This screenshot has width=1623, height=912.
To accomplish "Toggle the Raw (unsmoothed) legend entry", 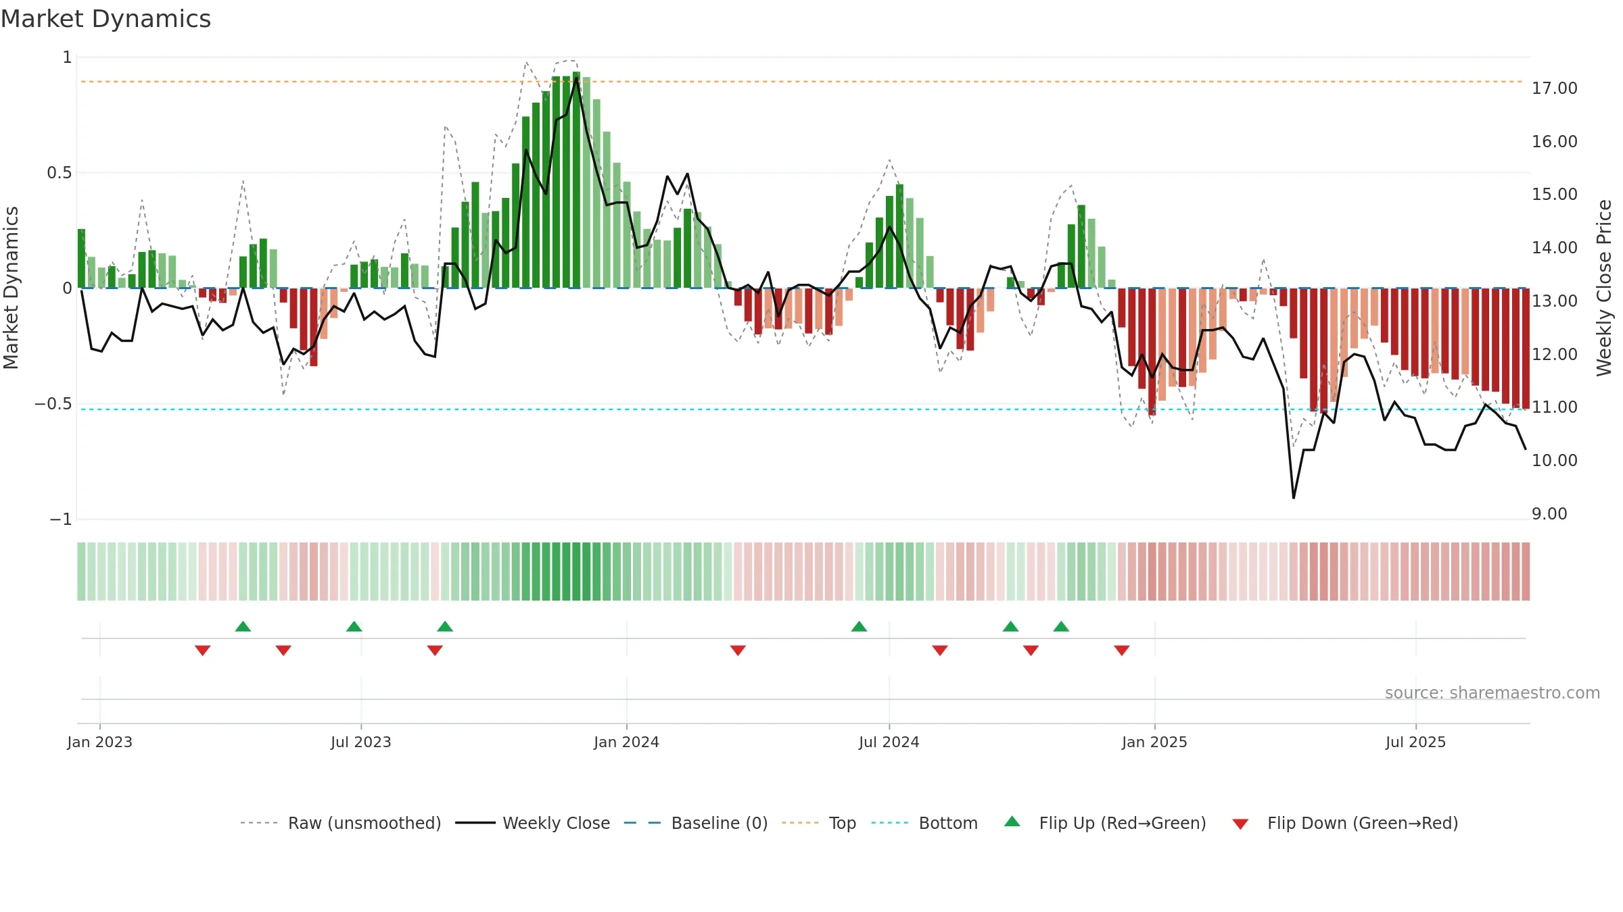I will (340, 823).
